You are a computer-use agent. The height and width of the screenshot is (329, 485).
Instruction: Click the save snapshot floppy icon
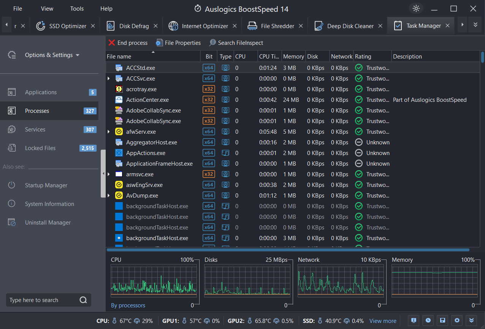tap(442, 320)
